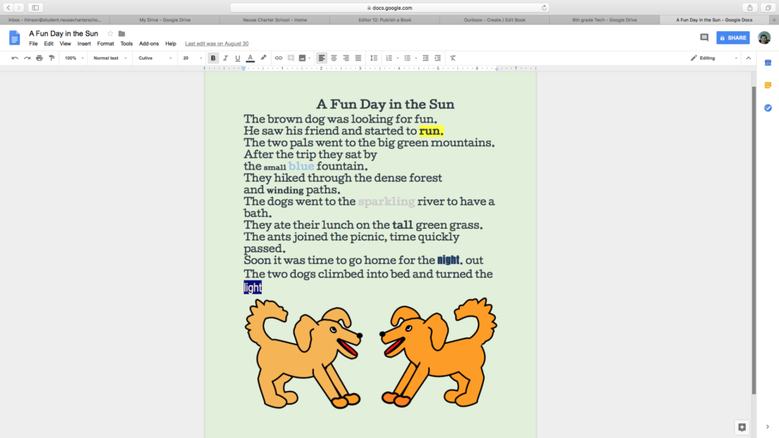Click the undo icon
The height and width of the screenshot is (438, 779).
tap(14, 58)
